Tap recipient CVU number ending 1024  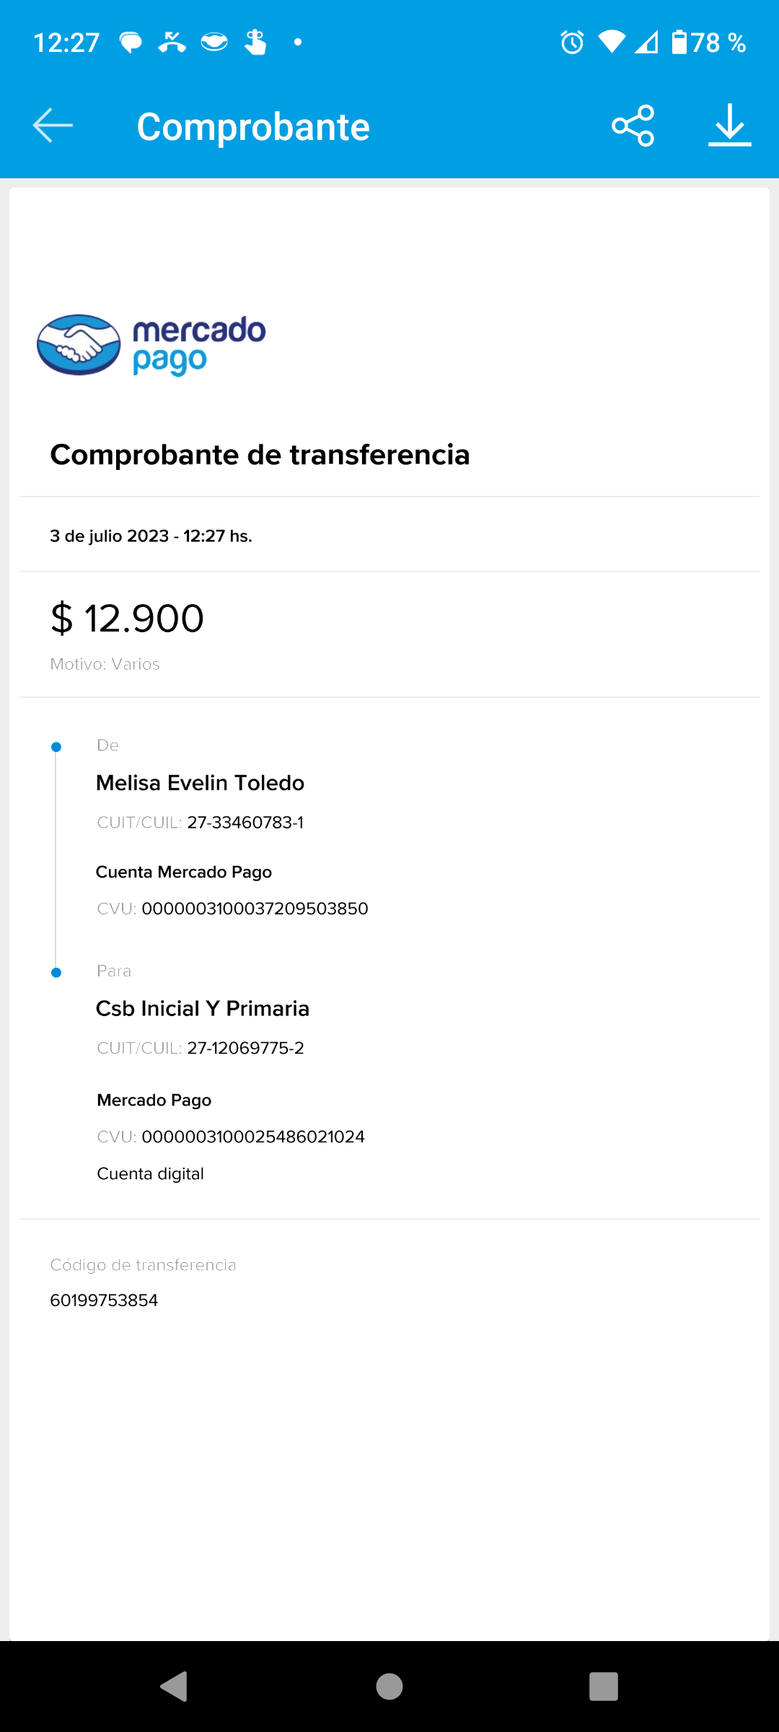(253, 1137)
